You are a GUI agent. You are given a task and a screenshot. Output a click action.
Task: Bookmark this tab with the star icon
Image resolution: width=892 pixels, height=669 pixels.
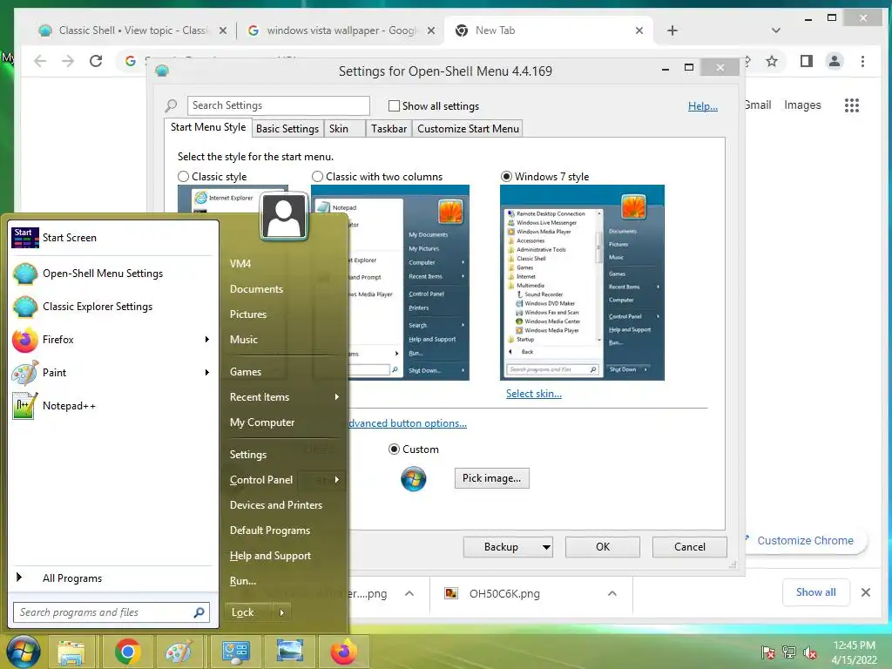pos(772,61)
